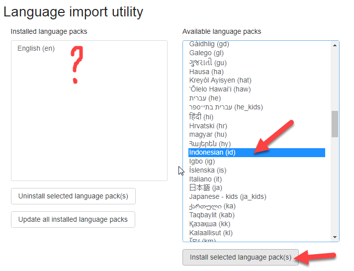Select Taqbaylit (kab) language pack

(x=212, y=215)
